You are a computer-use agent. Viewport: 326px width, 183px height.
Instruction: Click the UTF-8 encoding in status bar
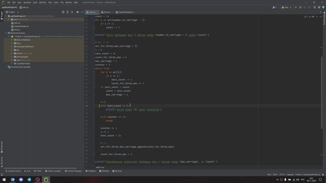[x=282, y=175]
